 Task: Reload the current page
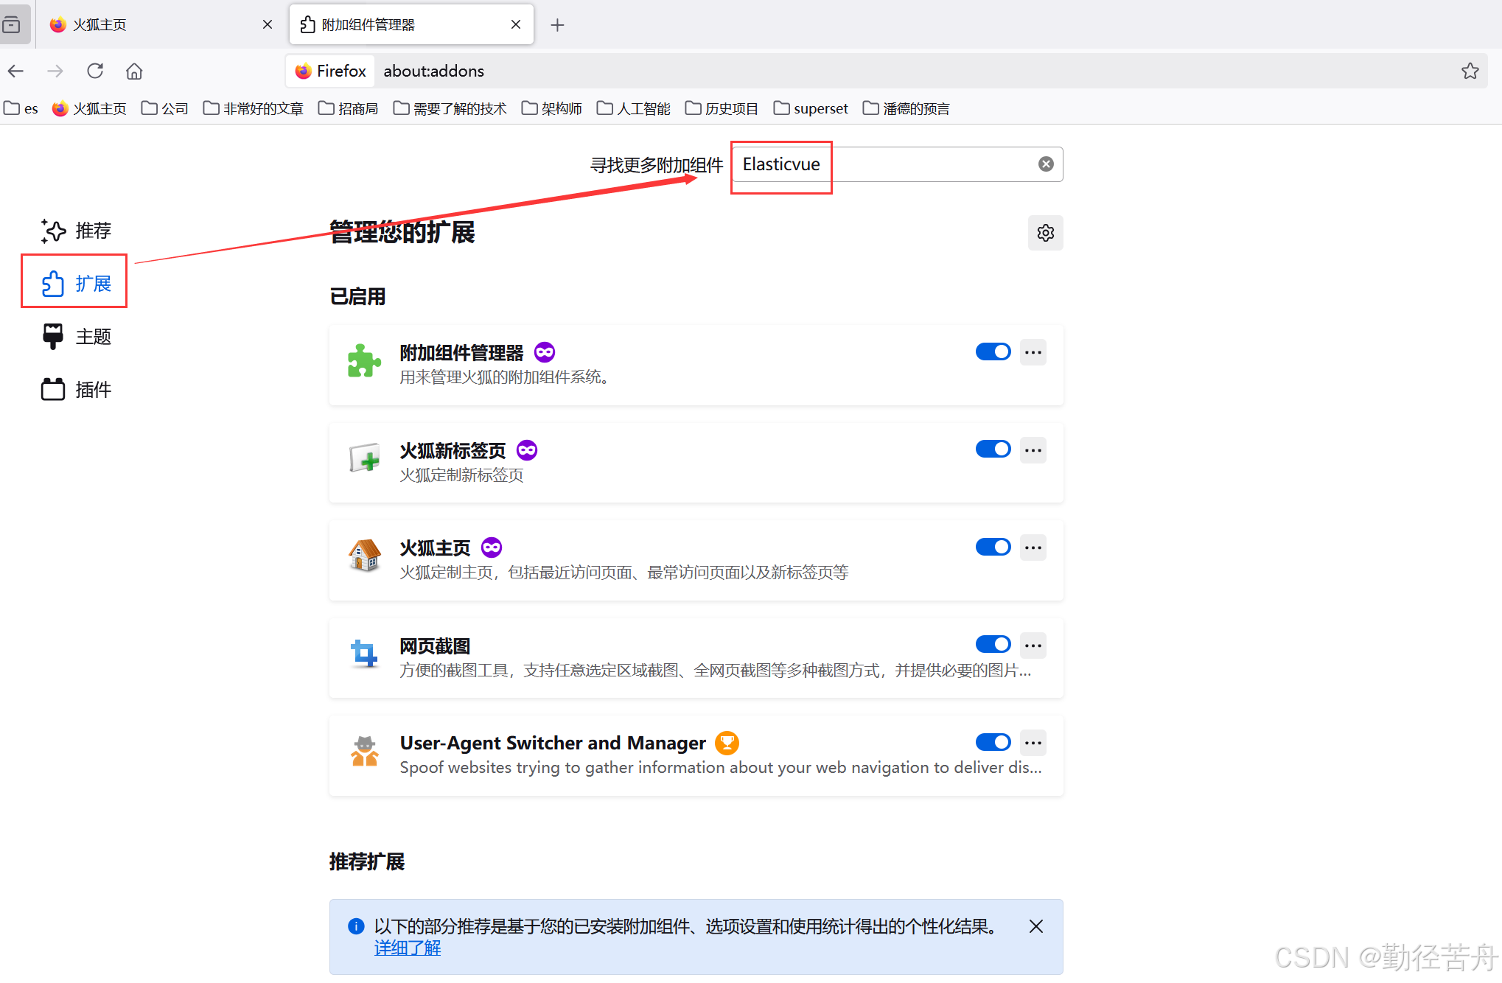click(95, 71)
